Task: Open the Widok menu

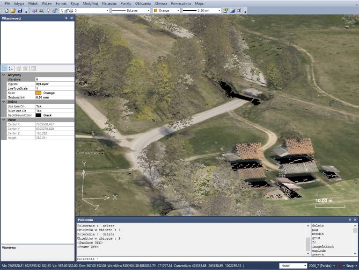Action: point(33,3)
